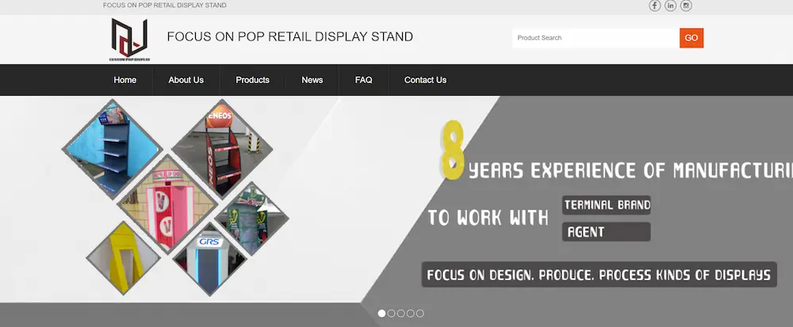Open the Products menu item

pyautogui.click(x=252, y=80)
